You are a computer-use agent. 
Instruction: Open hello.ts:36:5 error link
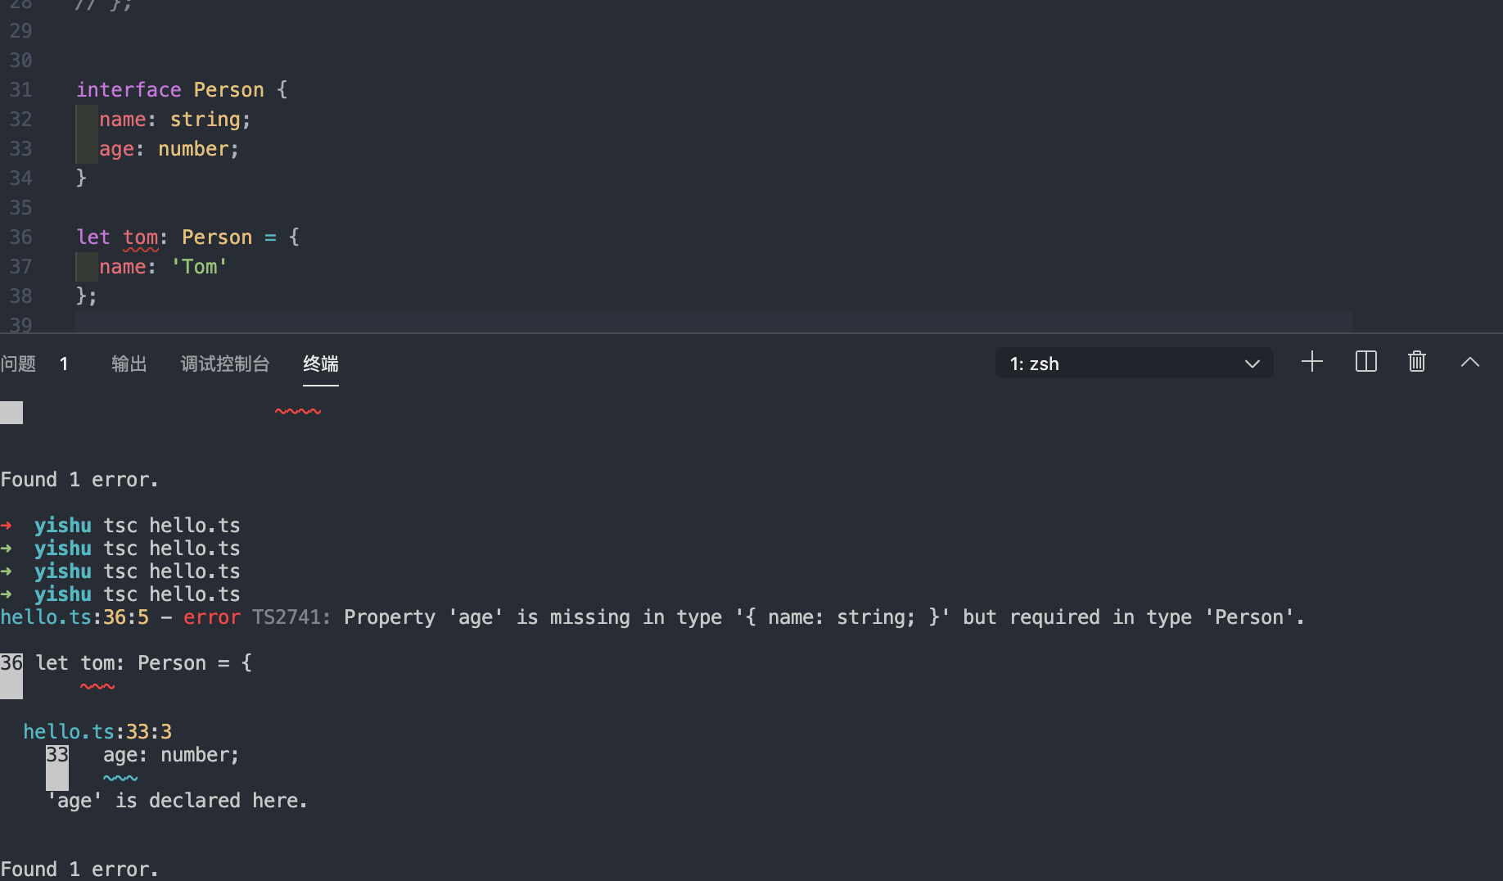pyautogui.click(x=74, y=617)
